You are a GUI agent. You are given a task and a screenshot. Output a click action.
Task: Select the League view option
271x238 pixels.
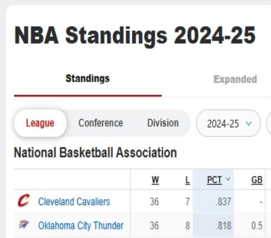[40, 123]
